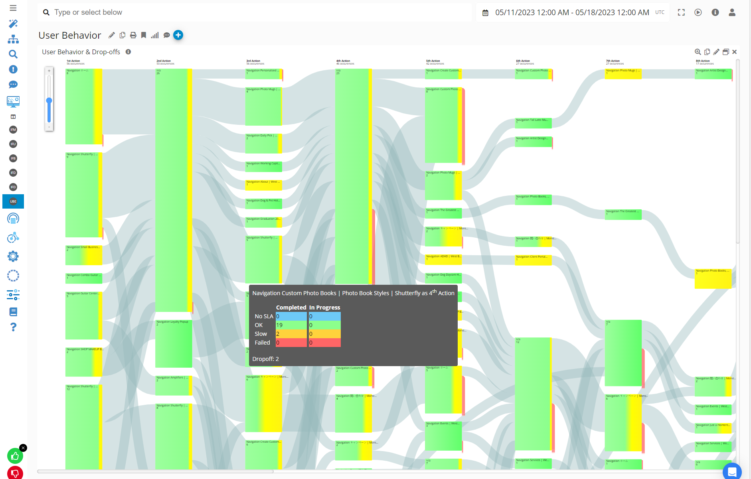Enter fullscreen mode via the top-right icon
Screen dimensions: 751x479
click(x=681, y=12)
